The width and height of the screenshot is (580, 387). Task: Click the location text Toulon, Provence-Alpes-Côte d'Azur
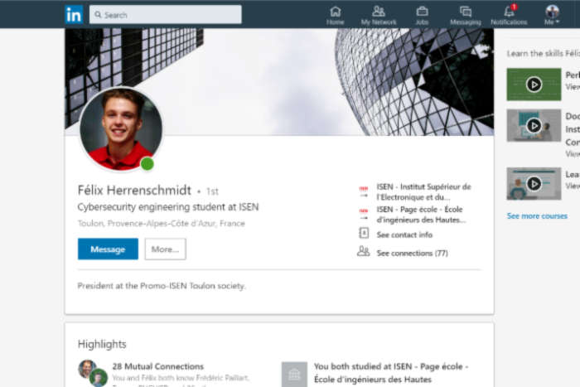pyautogui.click(x=161, y=224)
